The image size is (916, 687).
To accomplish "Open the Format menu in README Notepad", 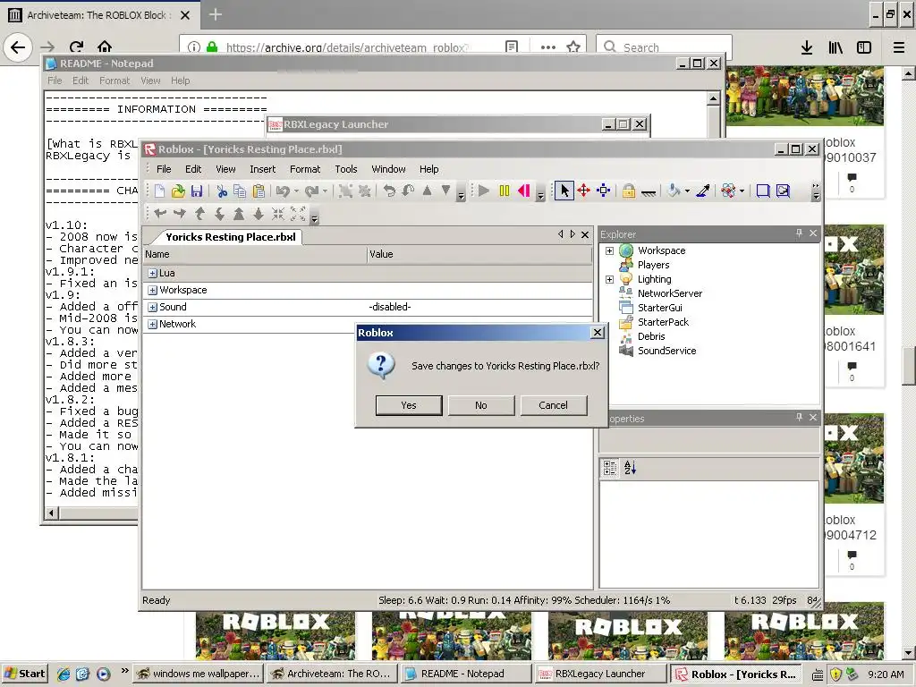I will click(114, 81).
